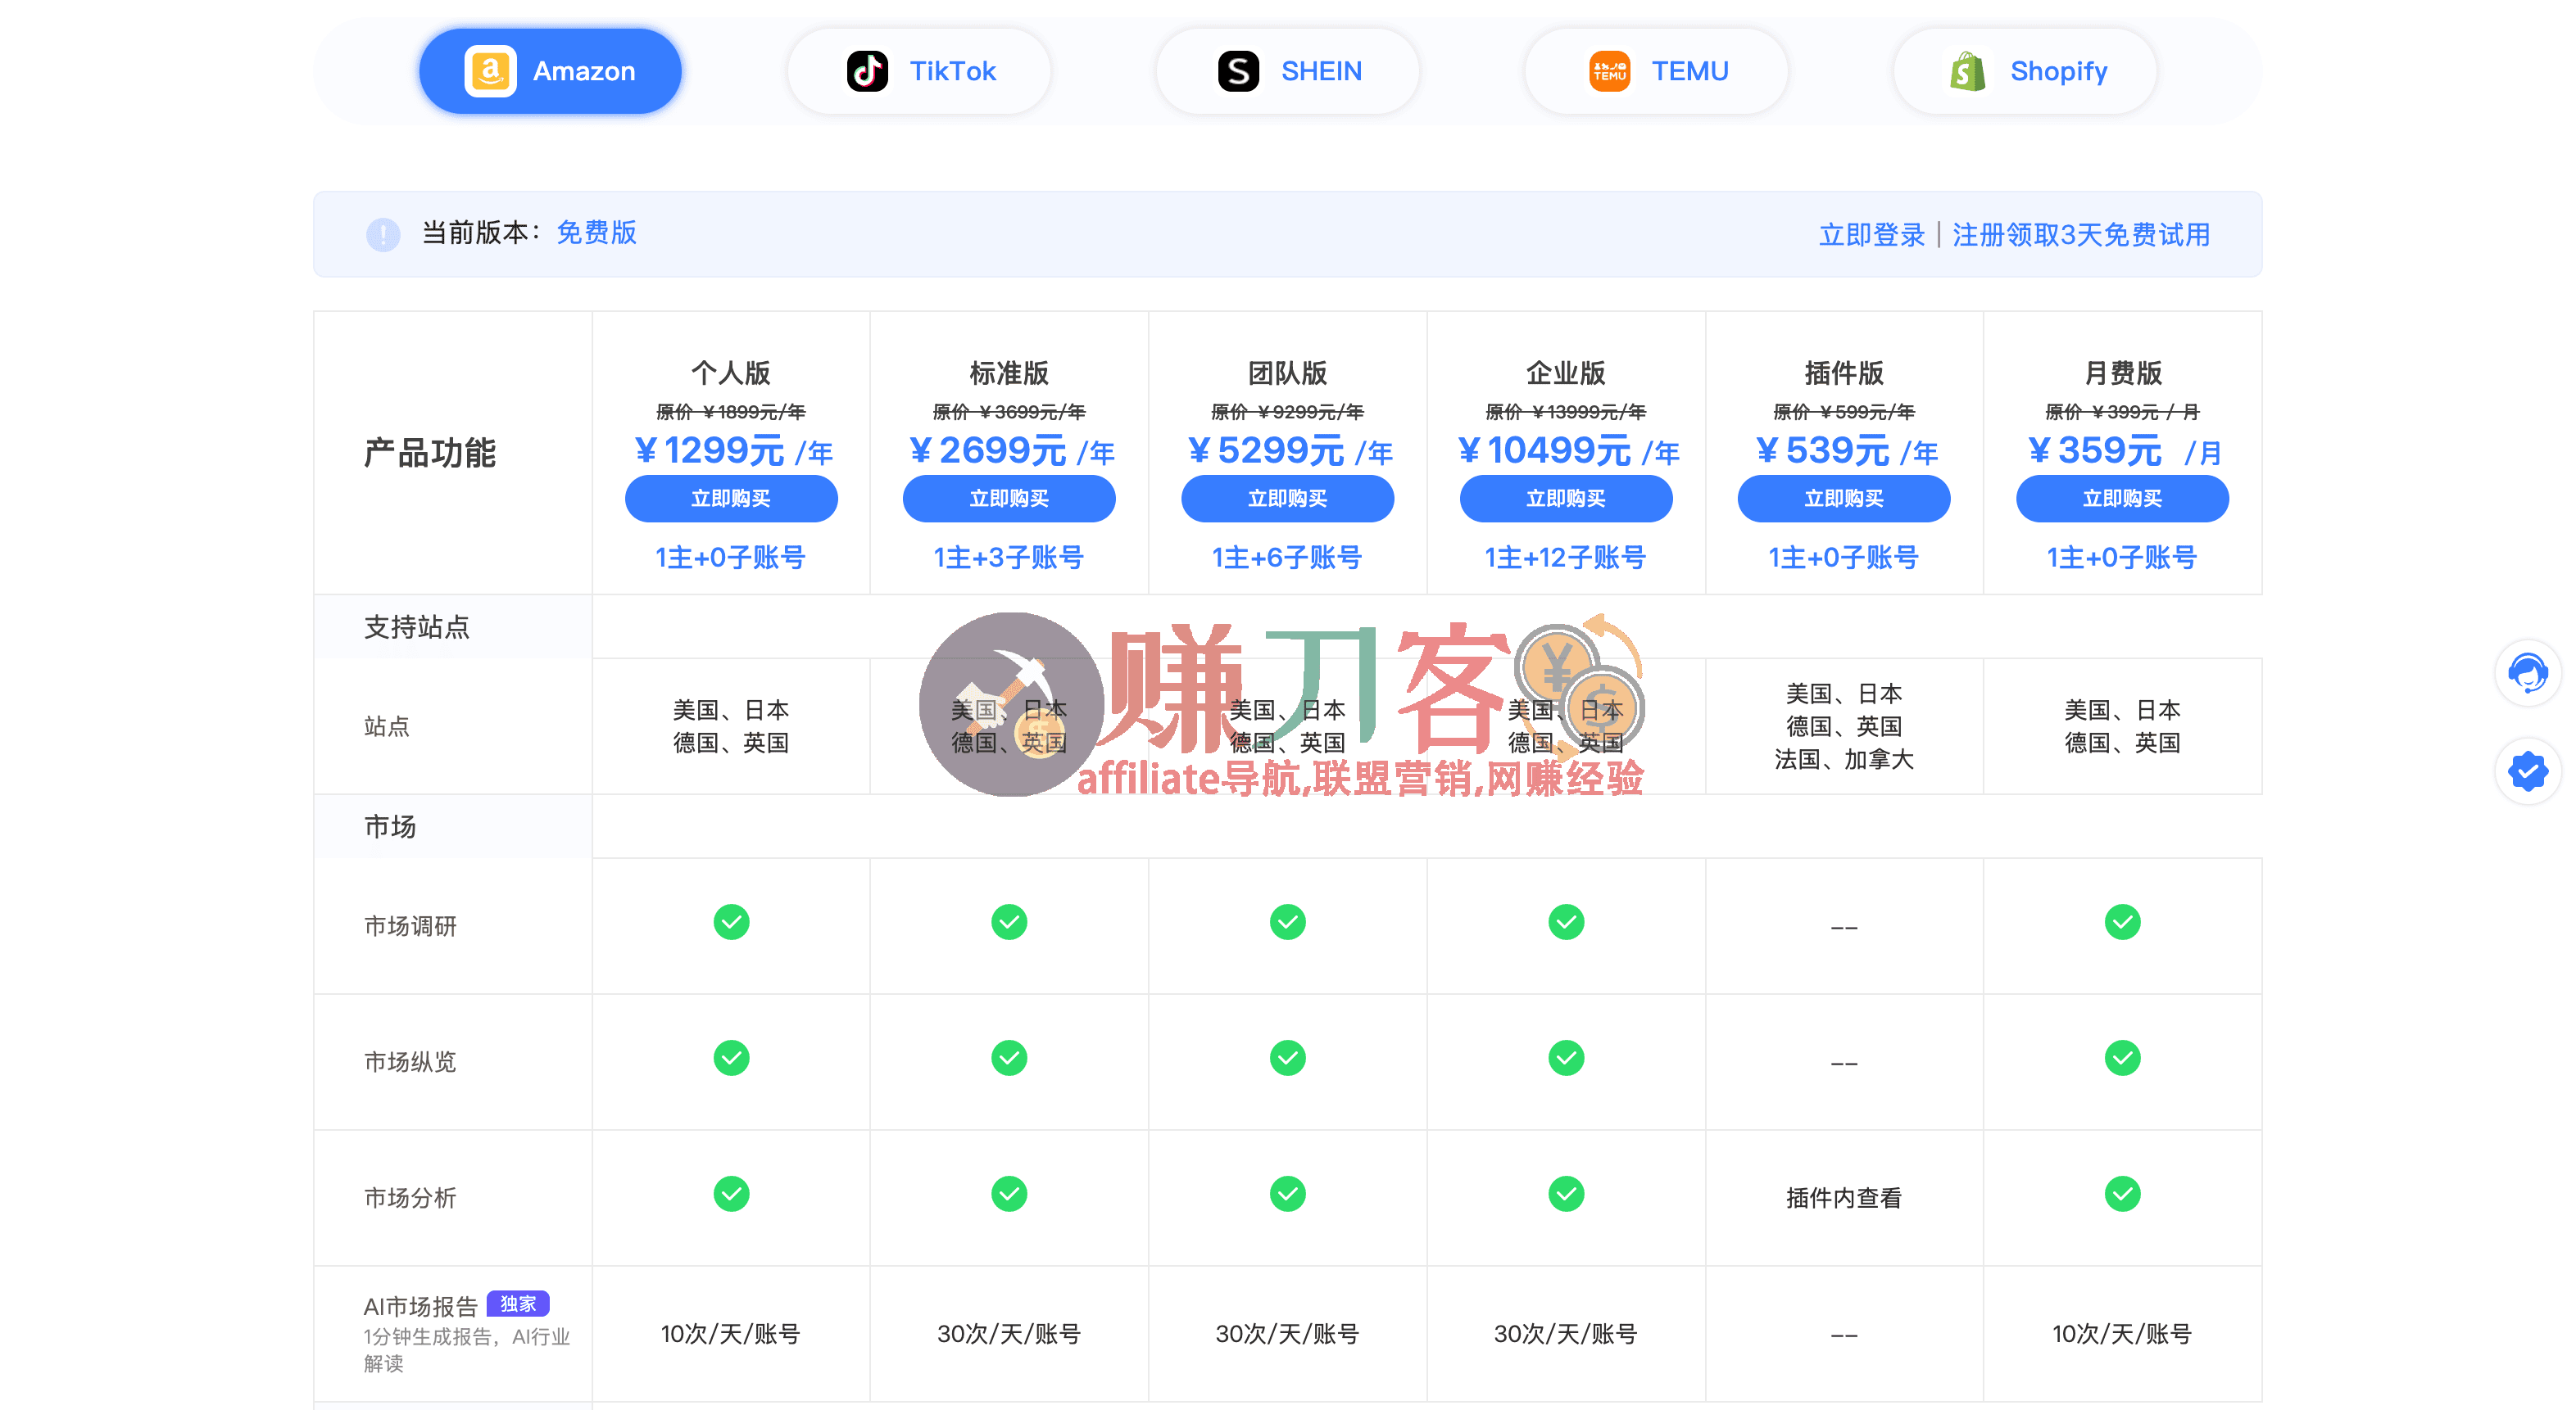Click the 免费版 current version link
Viewport: 2576px width, 1410px height.
(x=596, y=233)
